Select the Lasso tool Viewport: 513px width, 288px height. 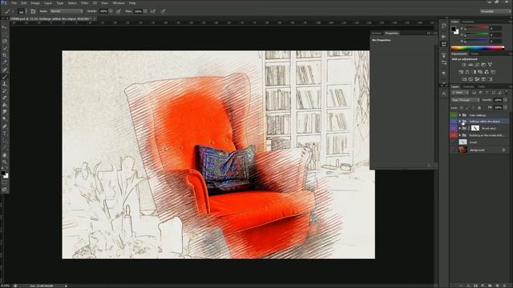[5, 42]
